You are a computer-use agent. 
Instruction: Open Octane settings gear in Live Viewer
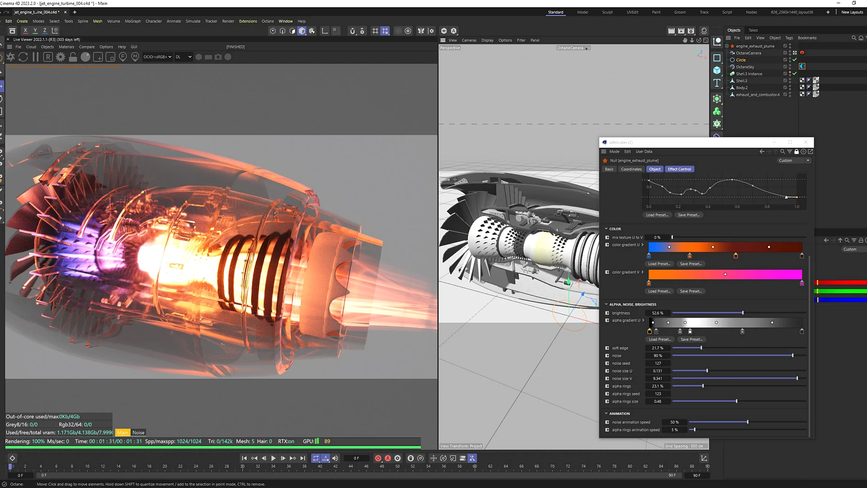click(x=61, y=57)
